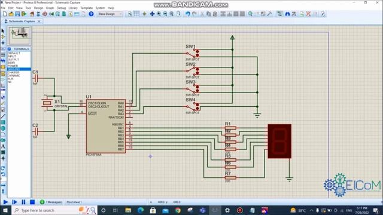
Task: Click the Save Project disk icon
Action: pyautogui.click(x=17, y=14)
